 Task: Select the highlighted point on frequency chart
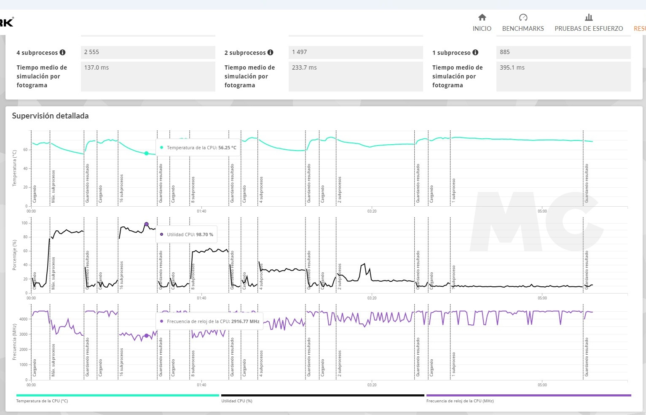[x=146, y=336]
